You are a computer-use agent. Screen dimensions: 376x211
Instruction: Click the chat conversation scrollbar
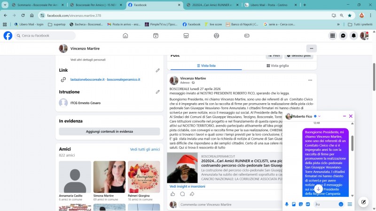tap(352, 143)
